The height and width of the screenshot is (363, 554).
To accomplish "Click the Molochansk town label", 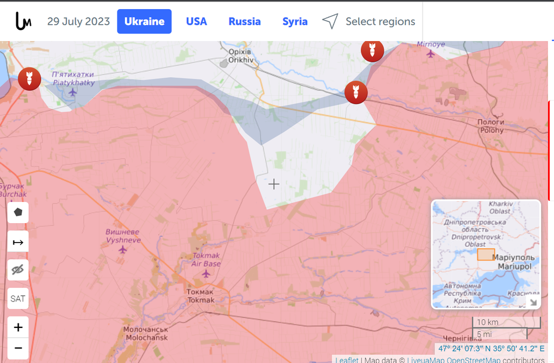I will point(146,333).
